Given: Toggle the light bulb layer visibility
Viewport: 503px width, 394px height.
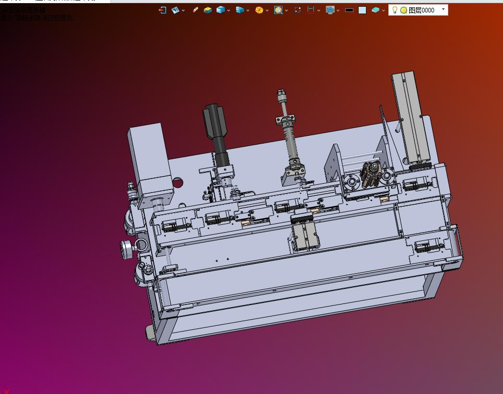Looking at the screenshot, I should (x=395, y=10).
